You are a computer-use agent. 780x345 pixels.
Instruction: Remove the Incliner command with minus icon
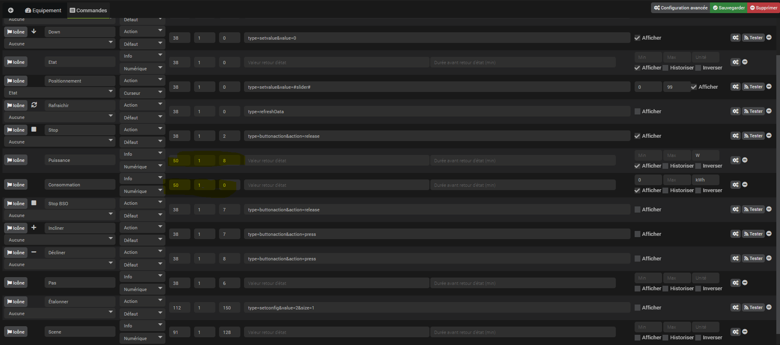(769, 233)
